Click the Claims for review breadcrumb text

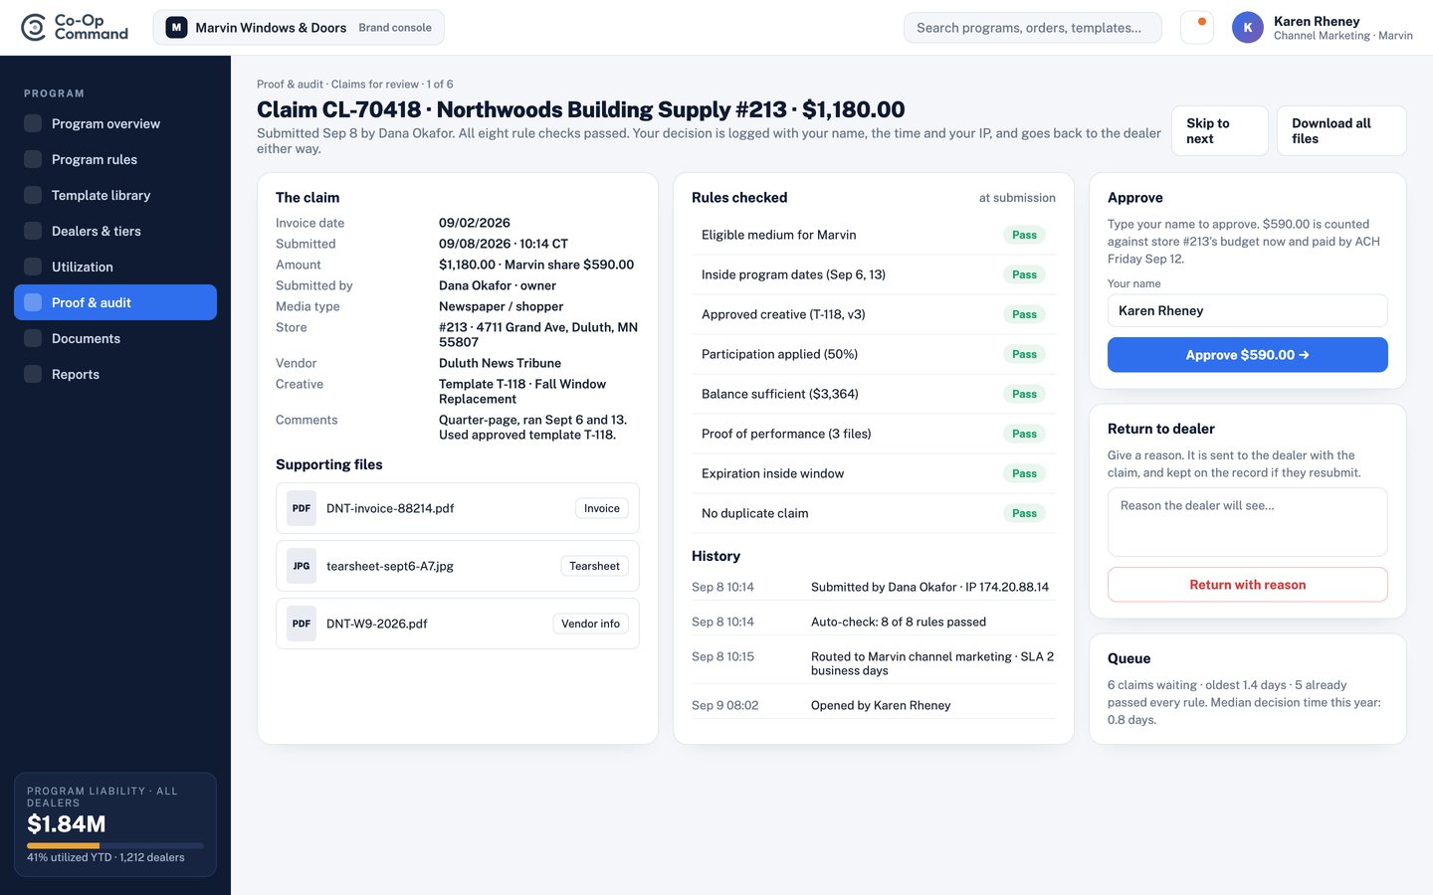(375, 85)
